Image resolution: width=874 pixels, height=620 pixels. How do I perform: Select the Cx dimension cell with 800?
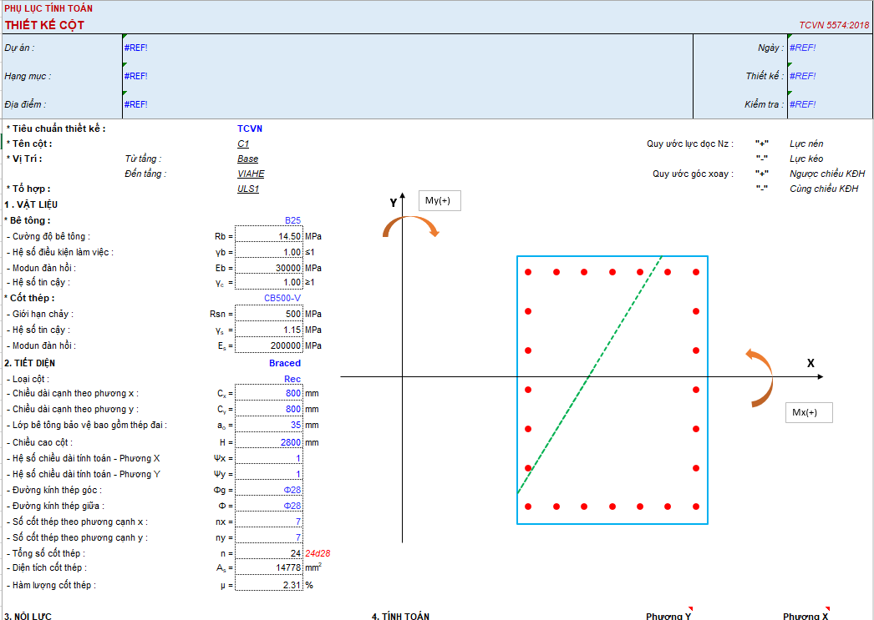(x=269, y=393)
